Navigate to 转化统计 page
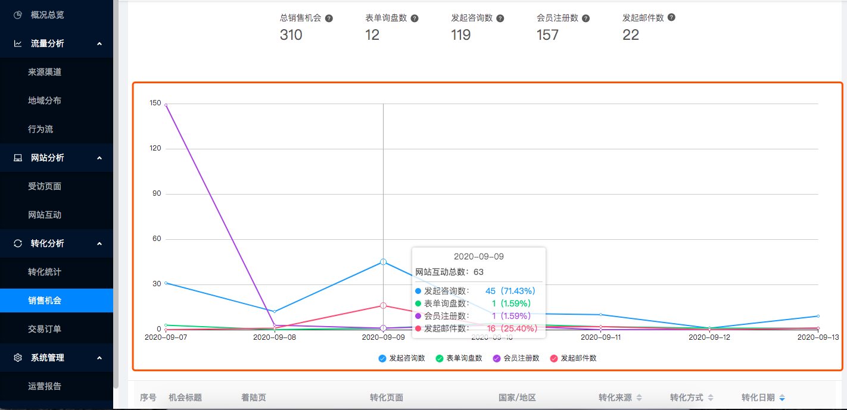The height and width of the screenshot is (410, 847). pos(45,272)
